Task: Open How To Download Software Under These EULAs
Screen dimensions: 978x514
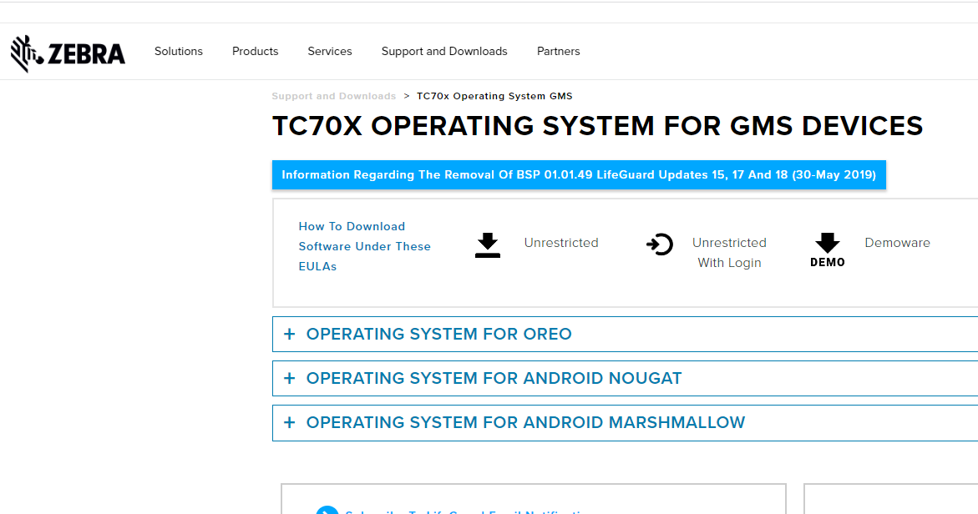Action: coord(364,246)
